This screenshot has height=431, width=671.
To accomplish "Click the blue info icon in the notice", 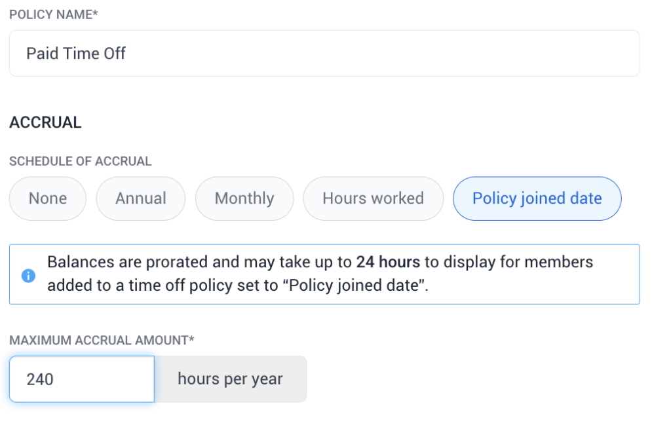I will click(28, 276).
